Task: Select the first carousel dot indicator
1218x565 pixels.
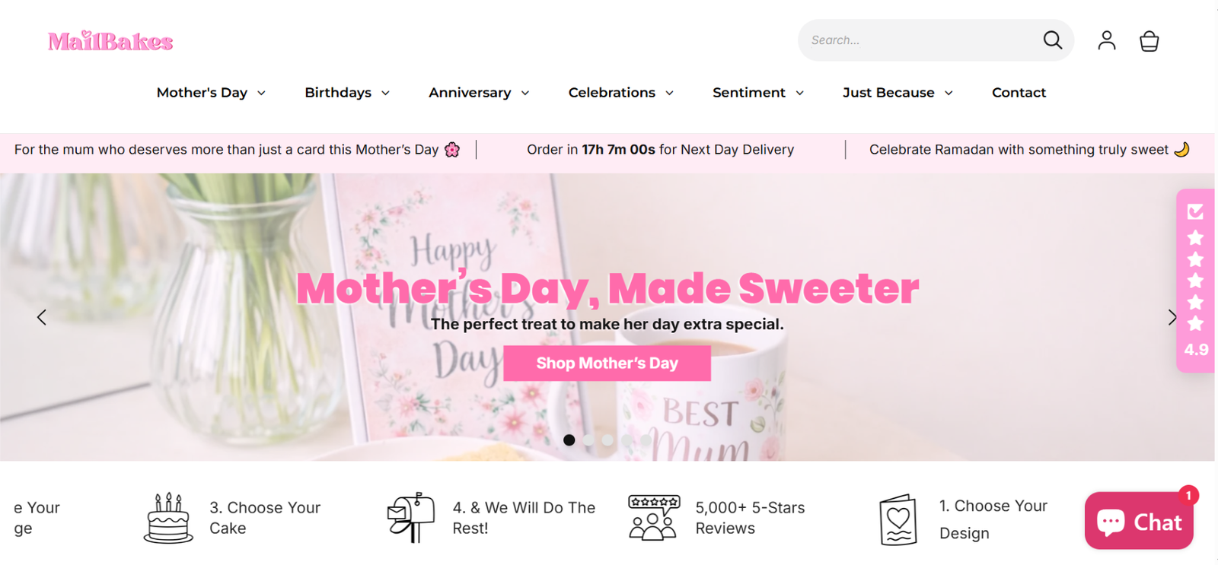Action: point(569,440)
